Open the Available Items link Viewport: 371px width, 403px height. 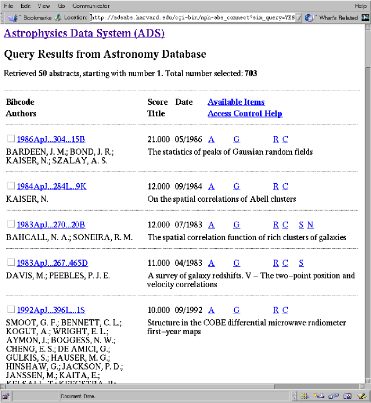[236, 102]
